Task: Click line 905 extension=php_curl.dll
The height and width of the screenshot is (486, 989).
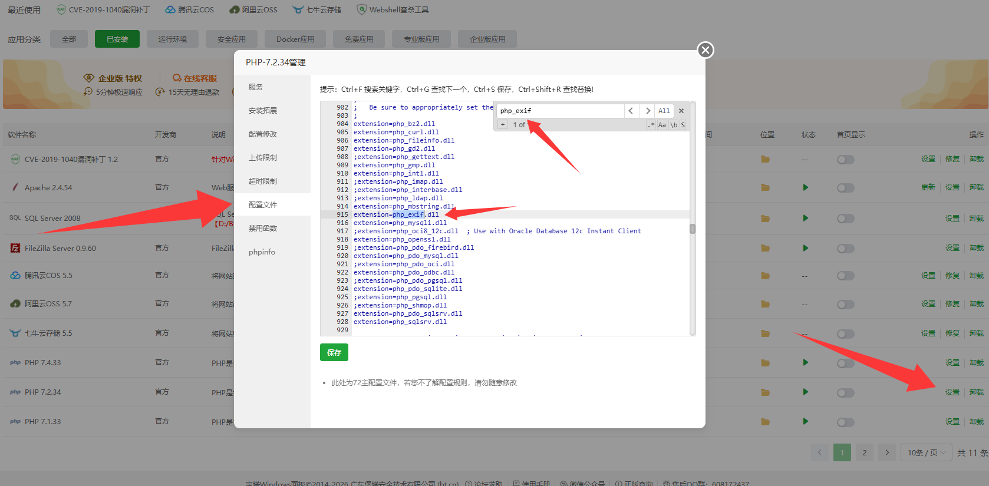Action: [x=396, y=133]
